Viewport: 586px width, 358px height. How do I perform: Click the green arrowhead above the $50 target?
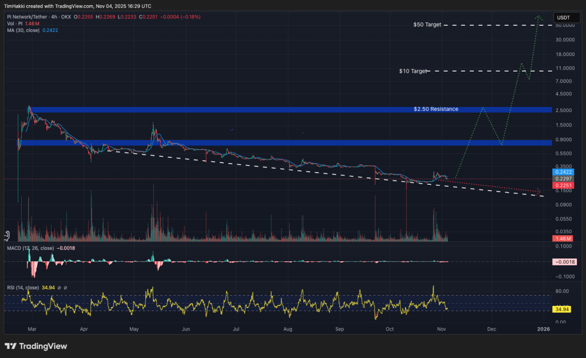(x=539, y=18)
